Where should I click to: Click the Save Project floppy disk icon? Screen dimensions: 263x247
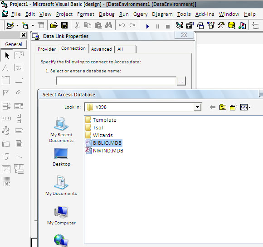(x=64, y=26)
